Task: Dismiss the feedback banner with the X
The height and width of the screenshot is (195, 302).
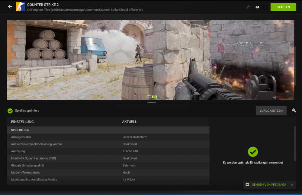Action: (292, 185)
